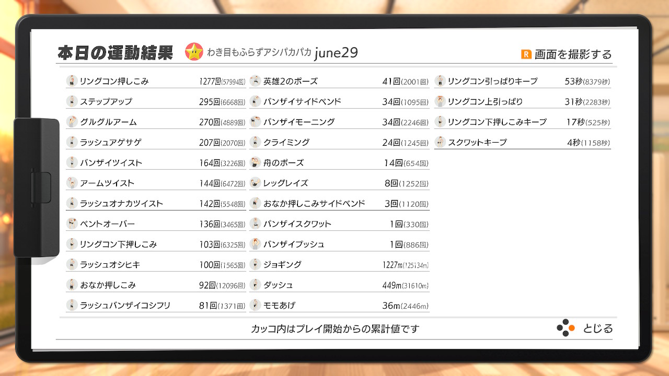This screenshot has height=376, width=669.
Task: Click the ベントオーバー exercise name
Action: coord(107,224)
